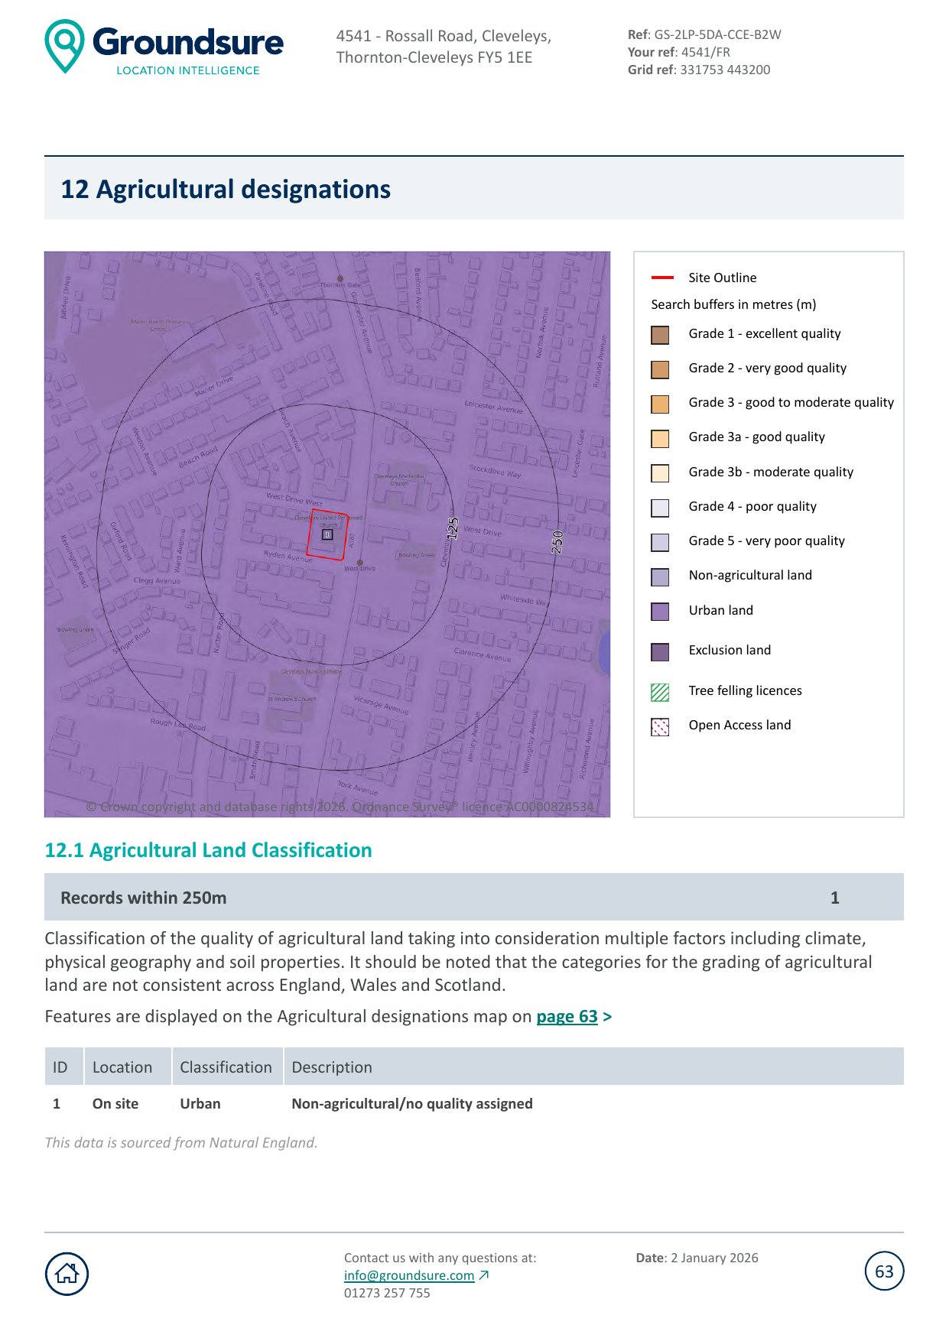Click the home icon in the footer
949x1341 pixels.
[67, 1273]
